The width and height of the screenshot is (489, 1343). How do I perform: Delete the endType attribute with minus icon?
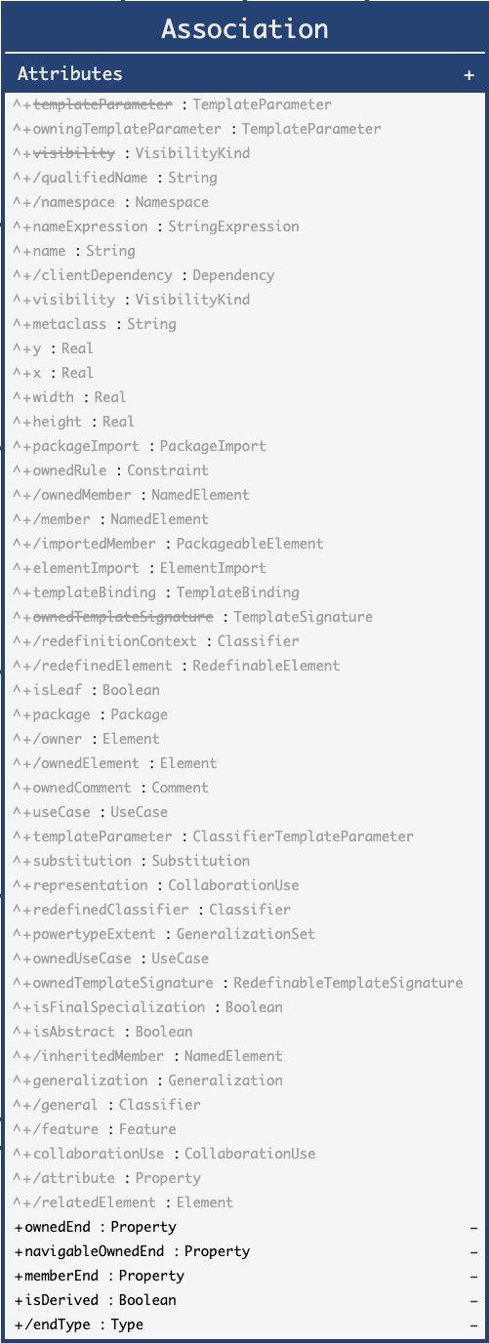click(x=473, y=1324)
